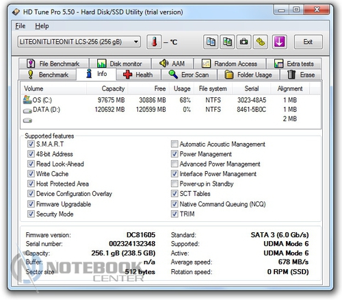This screenshot has width=342, height=300.
Task: Click the firmware version DC81605 value
Action: [141, 235]
